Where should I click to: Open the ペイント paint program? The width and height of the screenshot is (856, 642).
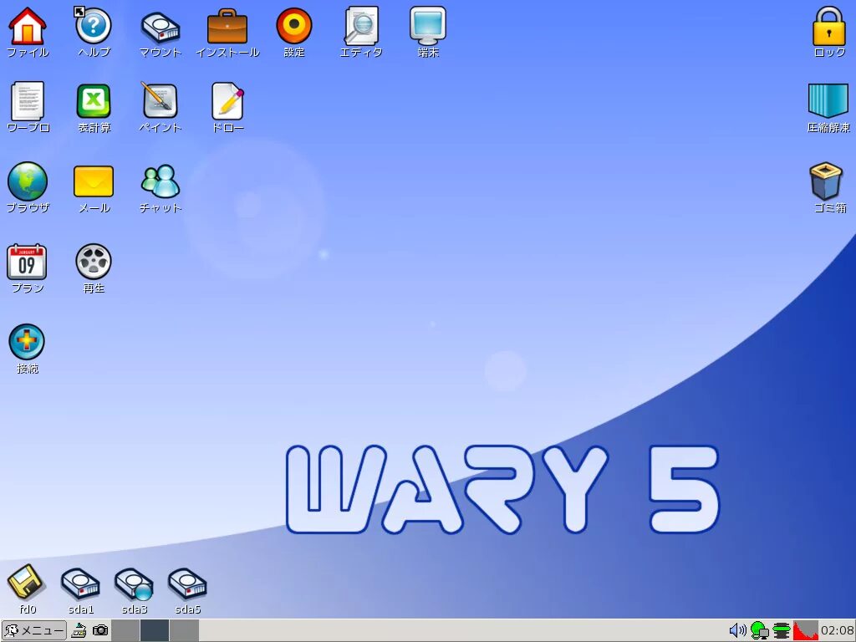(x=160, y=100)
